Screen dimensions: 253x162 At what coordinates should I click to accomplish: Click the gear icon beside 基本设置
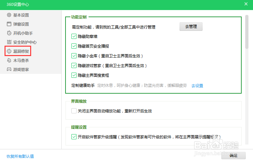point(9,15)
